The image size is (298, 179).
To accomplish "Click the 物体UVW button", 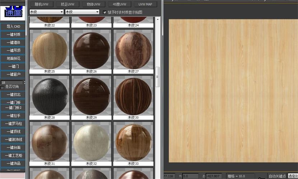I will [93, 4].
